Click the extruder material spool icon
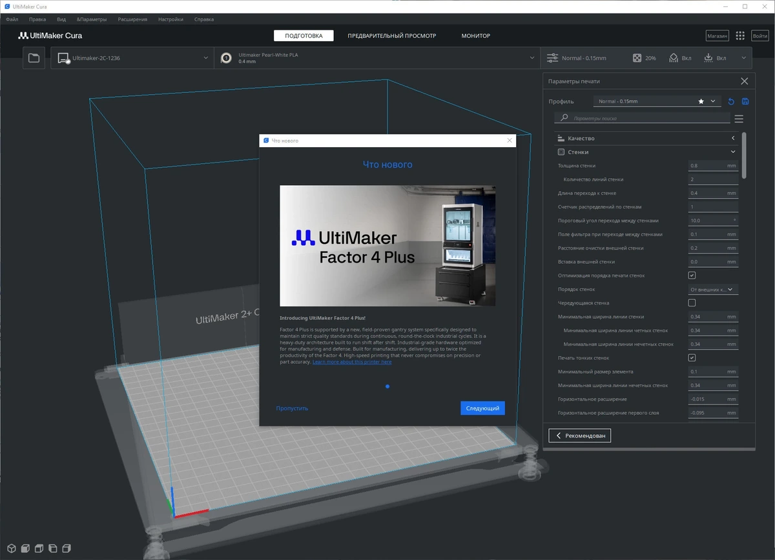The image size is (775, 560). pyautogui.click(x=226, y=58)
